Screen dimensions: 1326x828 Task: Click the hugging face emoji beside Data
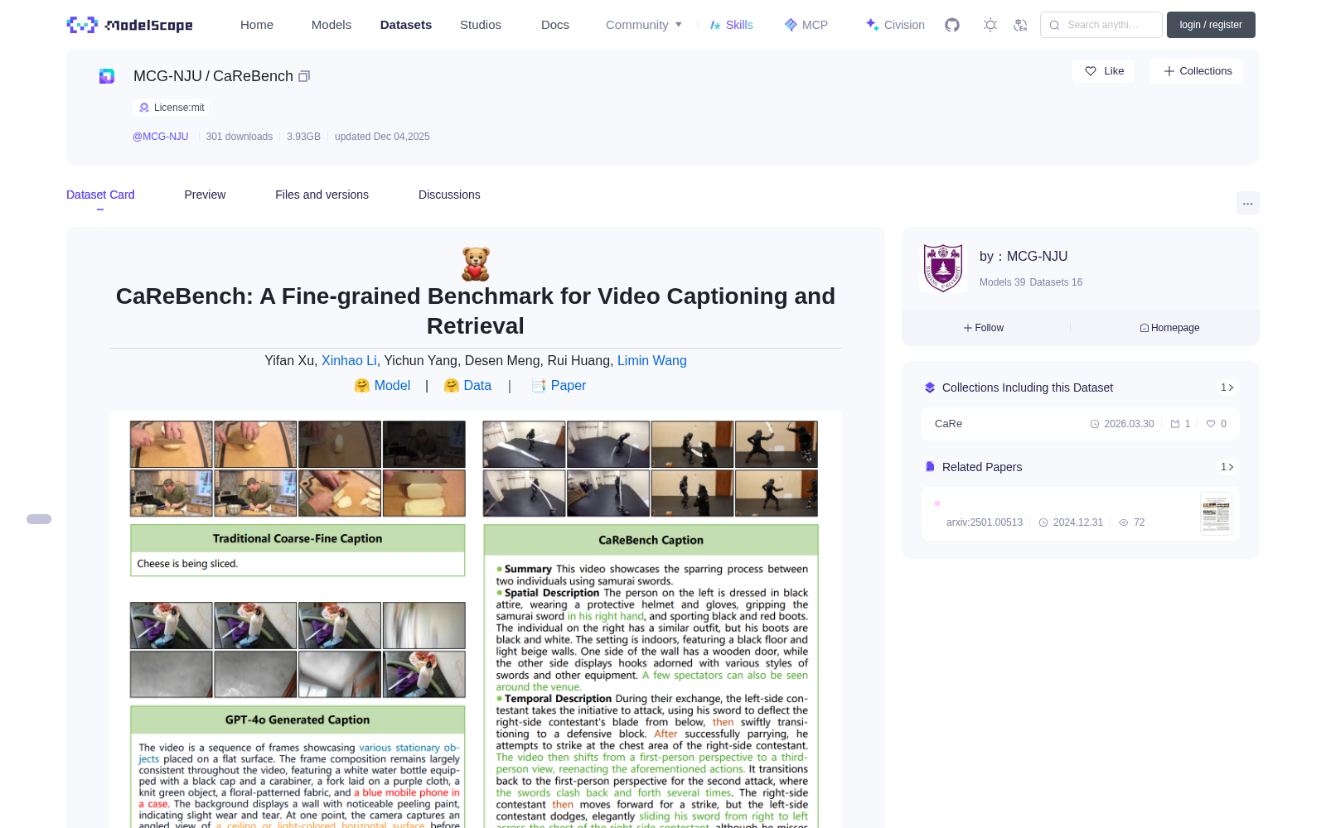(452, 386)
